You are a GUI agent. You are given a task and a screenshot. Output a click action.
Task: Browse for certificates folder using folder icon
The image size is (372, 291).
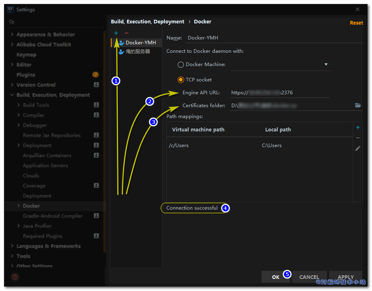(358, 105)
